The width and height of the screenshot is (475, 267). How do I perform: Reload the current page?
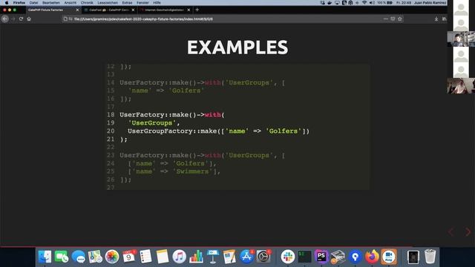[x=21, y=19]
